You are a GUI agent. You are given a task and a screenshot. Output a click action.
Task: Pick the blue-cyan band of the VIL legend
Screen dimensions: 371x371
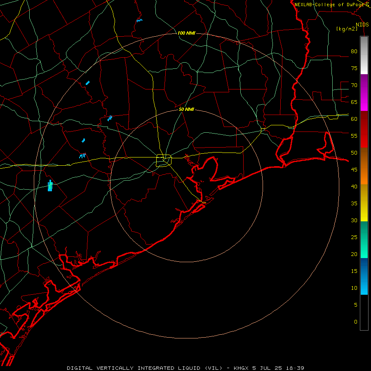[364, 276]
